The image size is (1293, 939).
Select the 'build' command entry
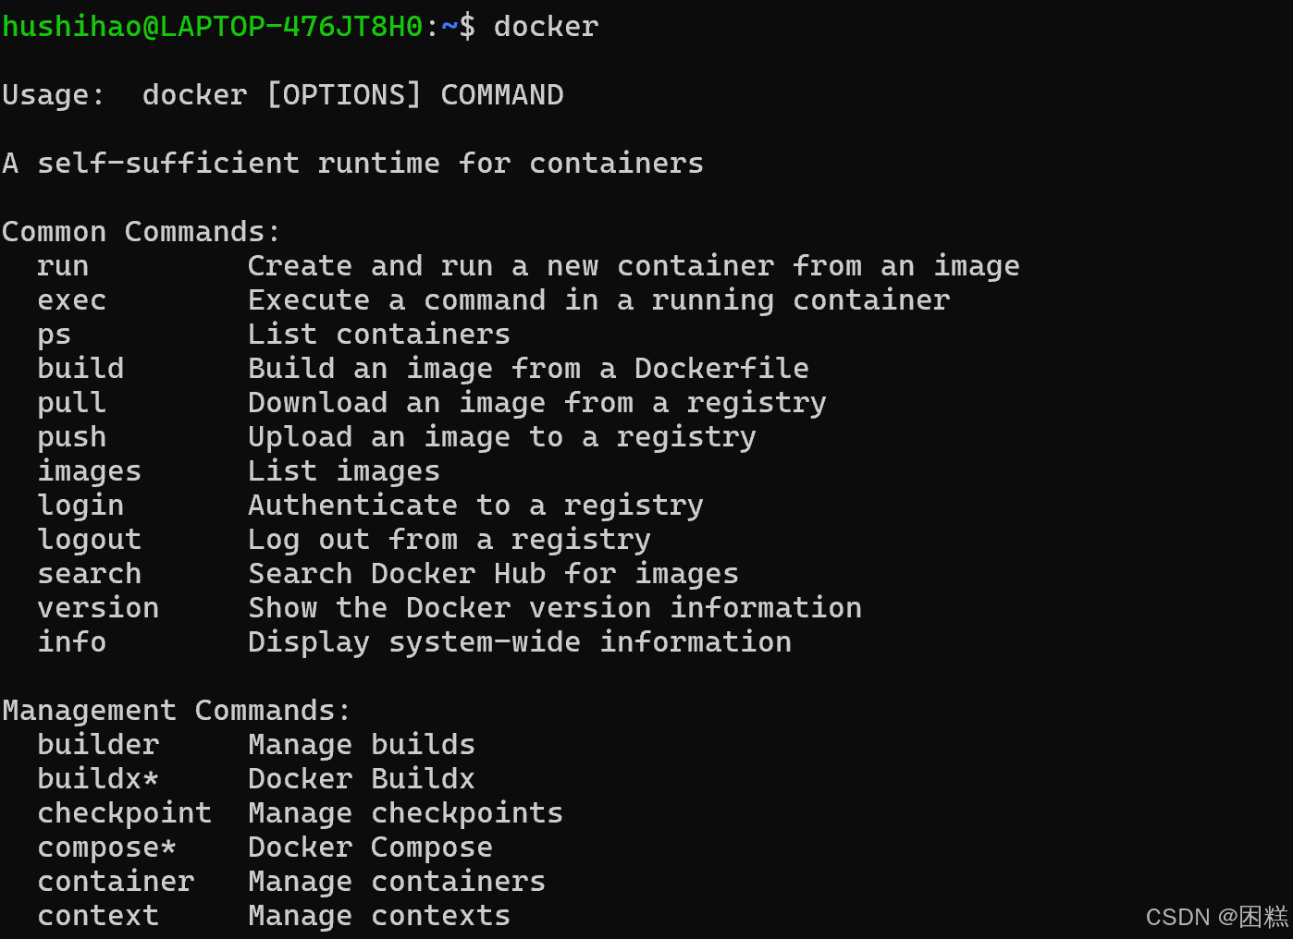(80, 368)
